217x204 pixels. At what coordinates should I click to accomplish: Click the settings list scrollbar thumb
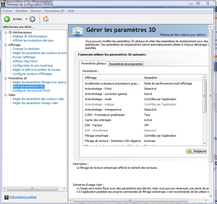204,96
